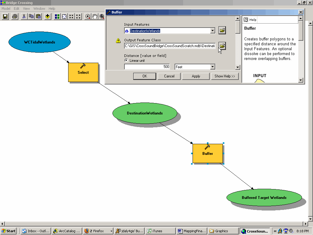Browse for Output Feature Class location
313x235 pixels.
pos(222,46)
